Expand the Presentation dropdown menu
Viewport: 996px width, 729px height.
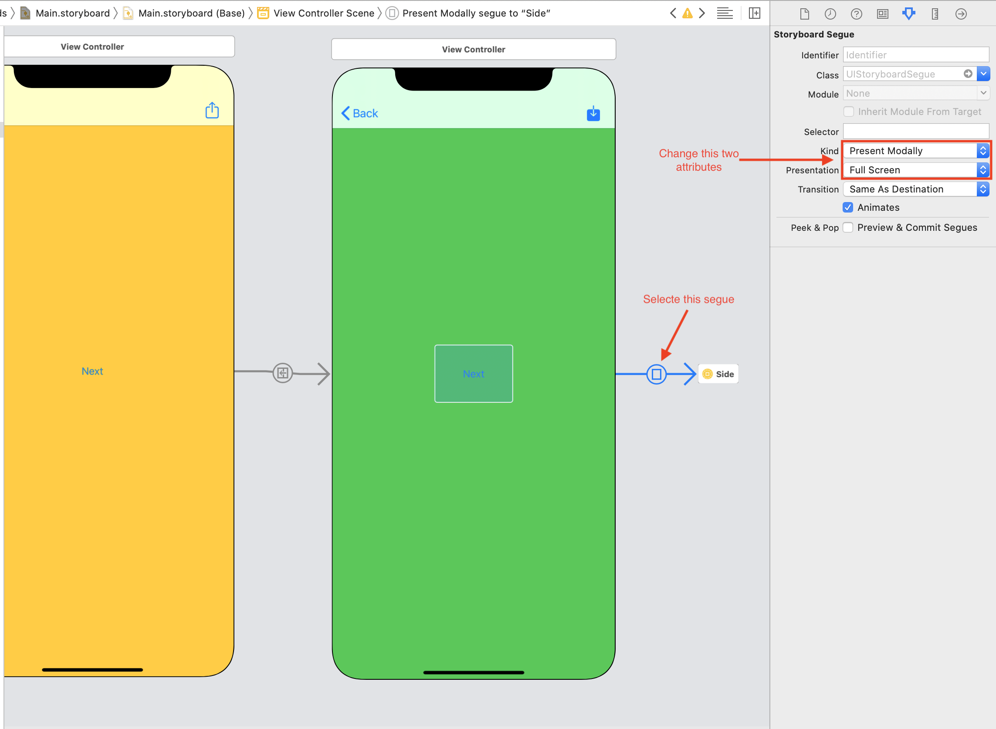983,170
